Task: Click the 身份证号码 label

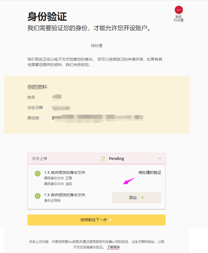Action: click(x=52, y=201)
